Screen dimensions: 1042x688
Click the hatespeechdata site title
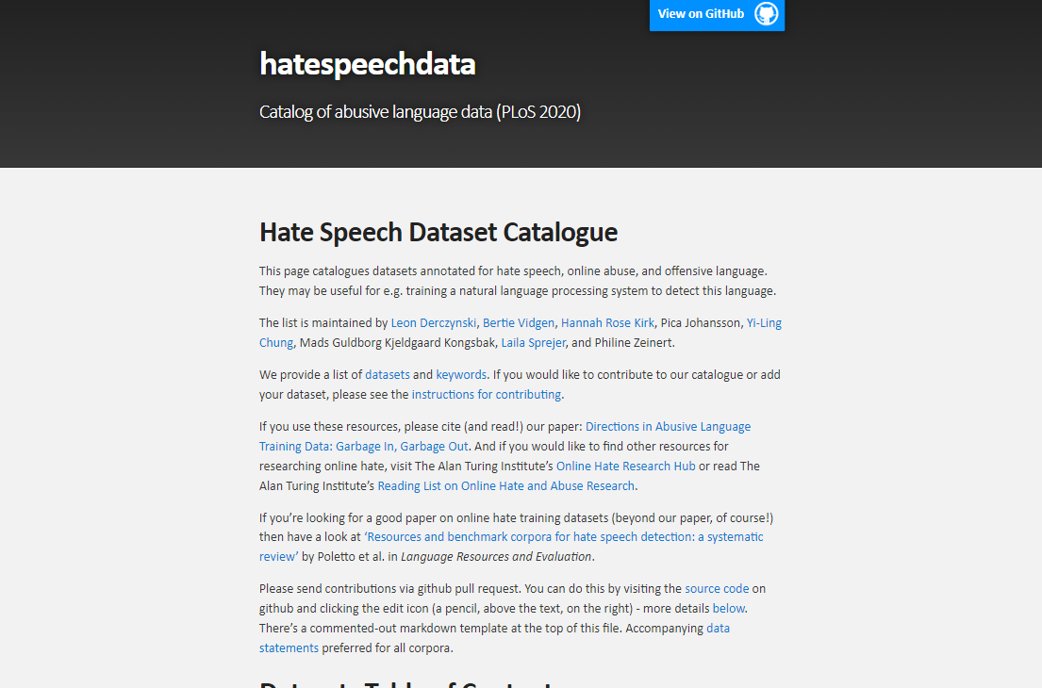367,64
